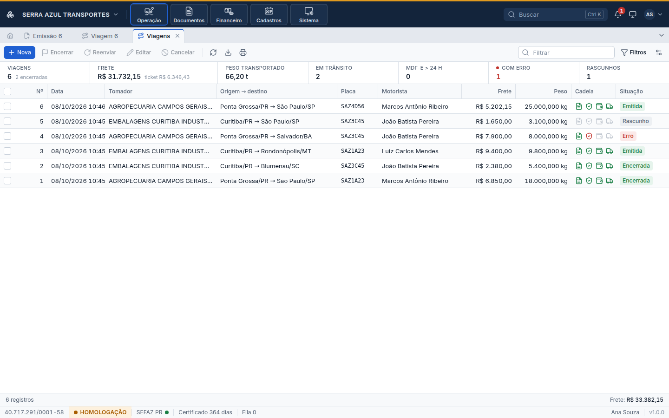669x418 pixels.
Task: Click the shield icon in row 1
Action: pyautogui.click(x=589, y=181)
